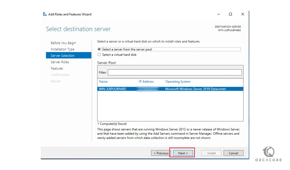Open the Before You Begin step
The height and width of the screenshot is (170, 290).
tap(63, 43)
